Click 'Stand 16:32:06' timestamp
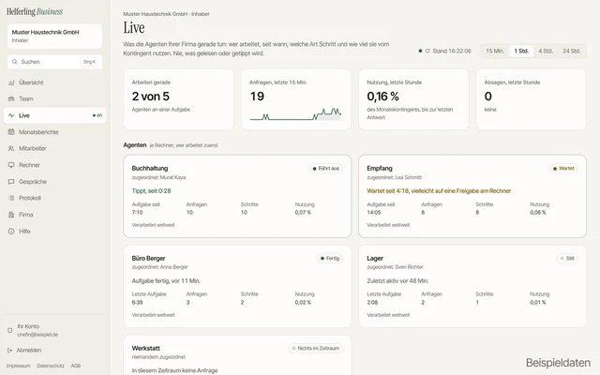Image resolution: width=600 pixels, height=375 pixels. point(452,51)
